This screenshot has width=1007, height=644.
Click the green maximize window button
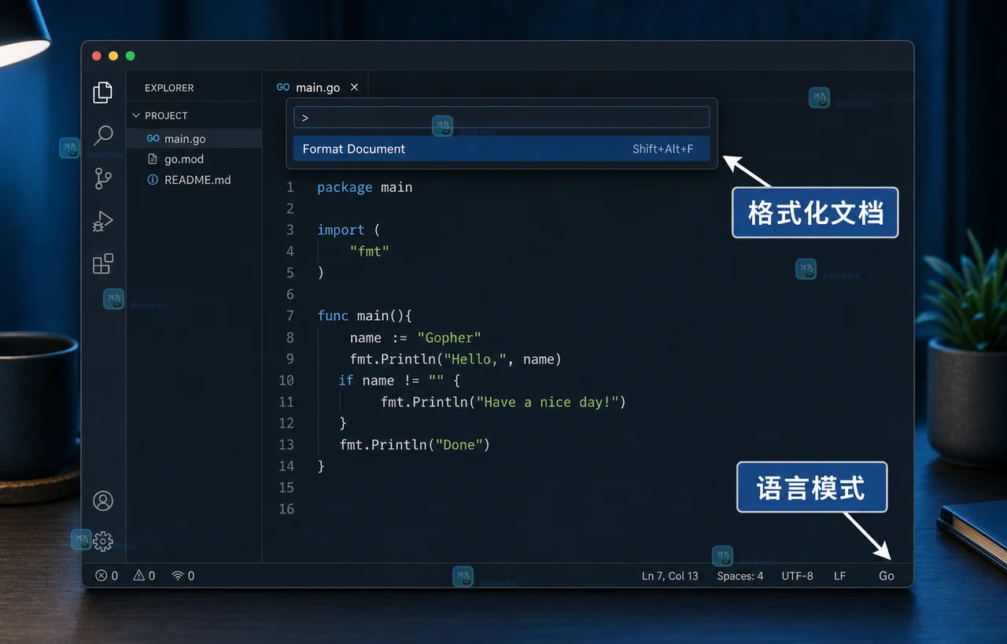(131, 56)
